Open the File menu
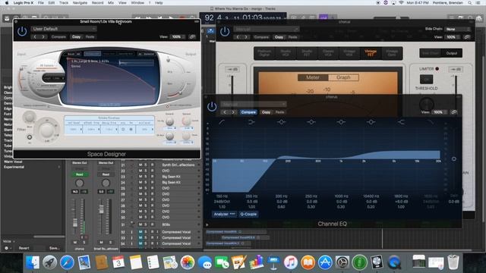Screen dimensions: 486x273 [x=40, y=3]
